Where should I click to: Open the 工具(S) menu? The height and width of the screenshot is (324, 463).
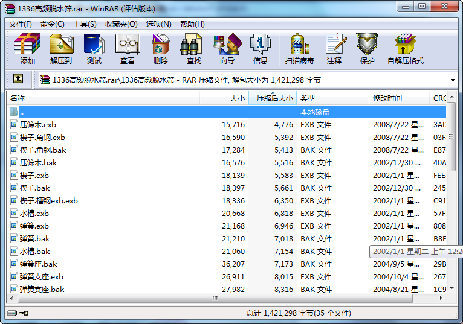pyautogui.click(x=85, y=24)
